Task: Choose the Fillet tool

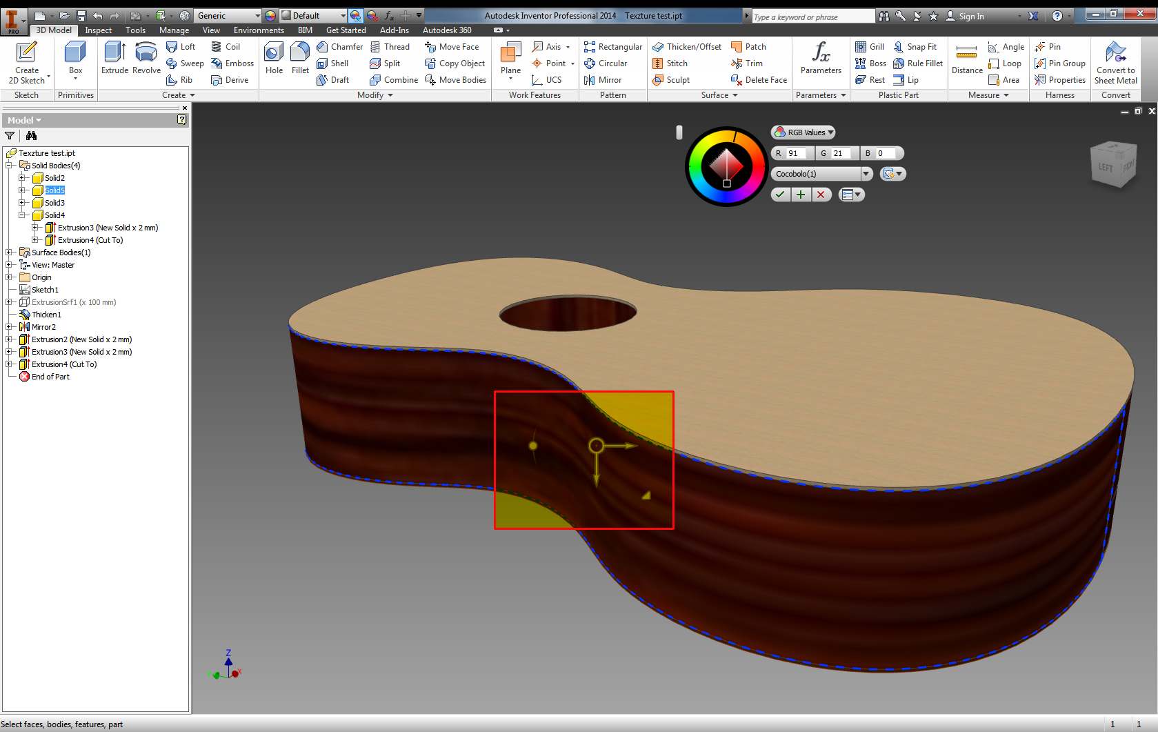Action: (300, 57)
